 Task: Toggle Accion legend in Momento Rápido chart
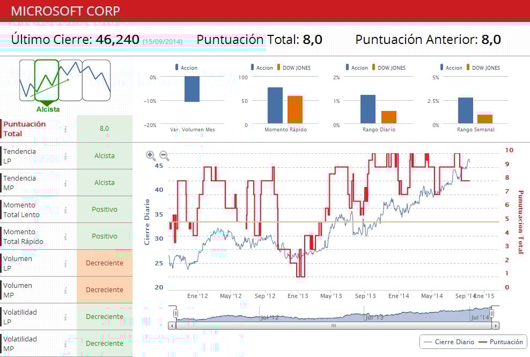coord(262,68)
